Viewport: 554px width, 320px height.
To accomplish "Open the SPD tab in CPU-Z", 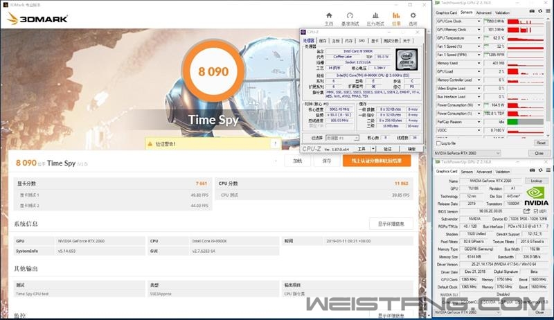I will [x=361, y=41].
